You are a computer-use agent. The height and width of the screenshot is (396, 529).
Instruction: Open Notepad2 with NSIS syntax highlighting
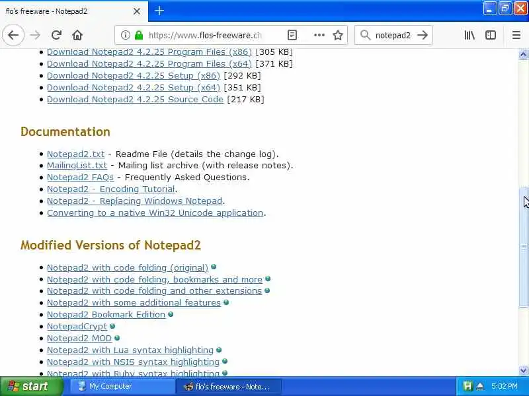[134, 362]
